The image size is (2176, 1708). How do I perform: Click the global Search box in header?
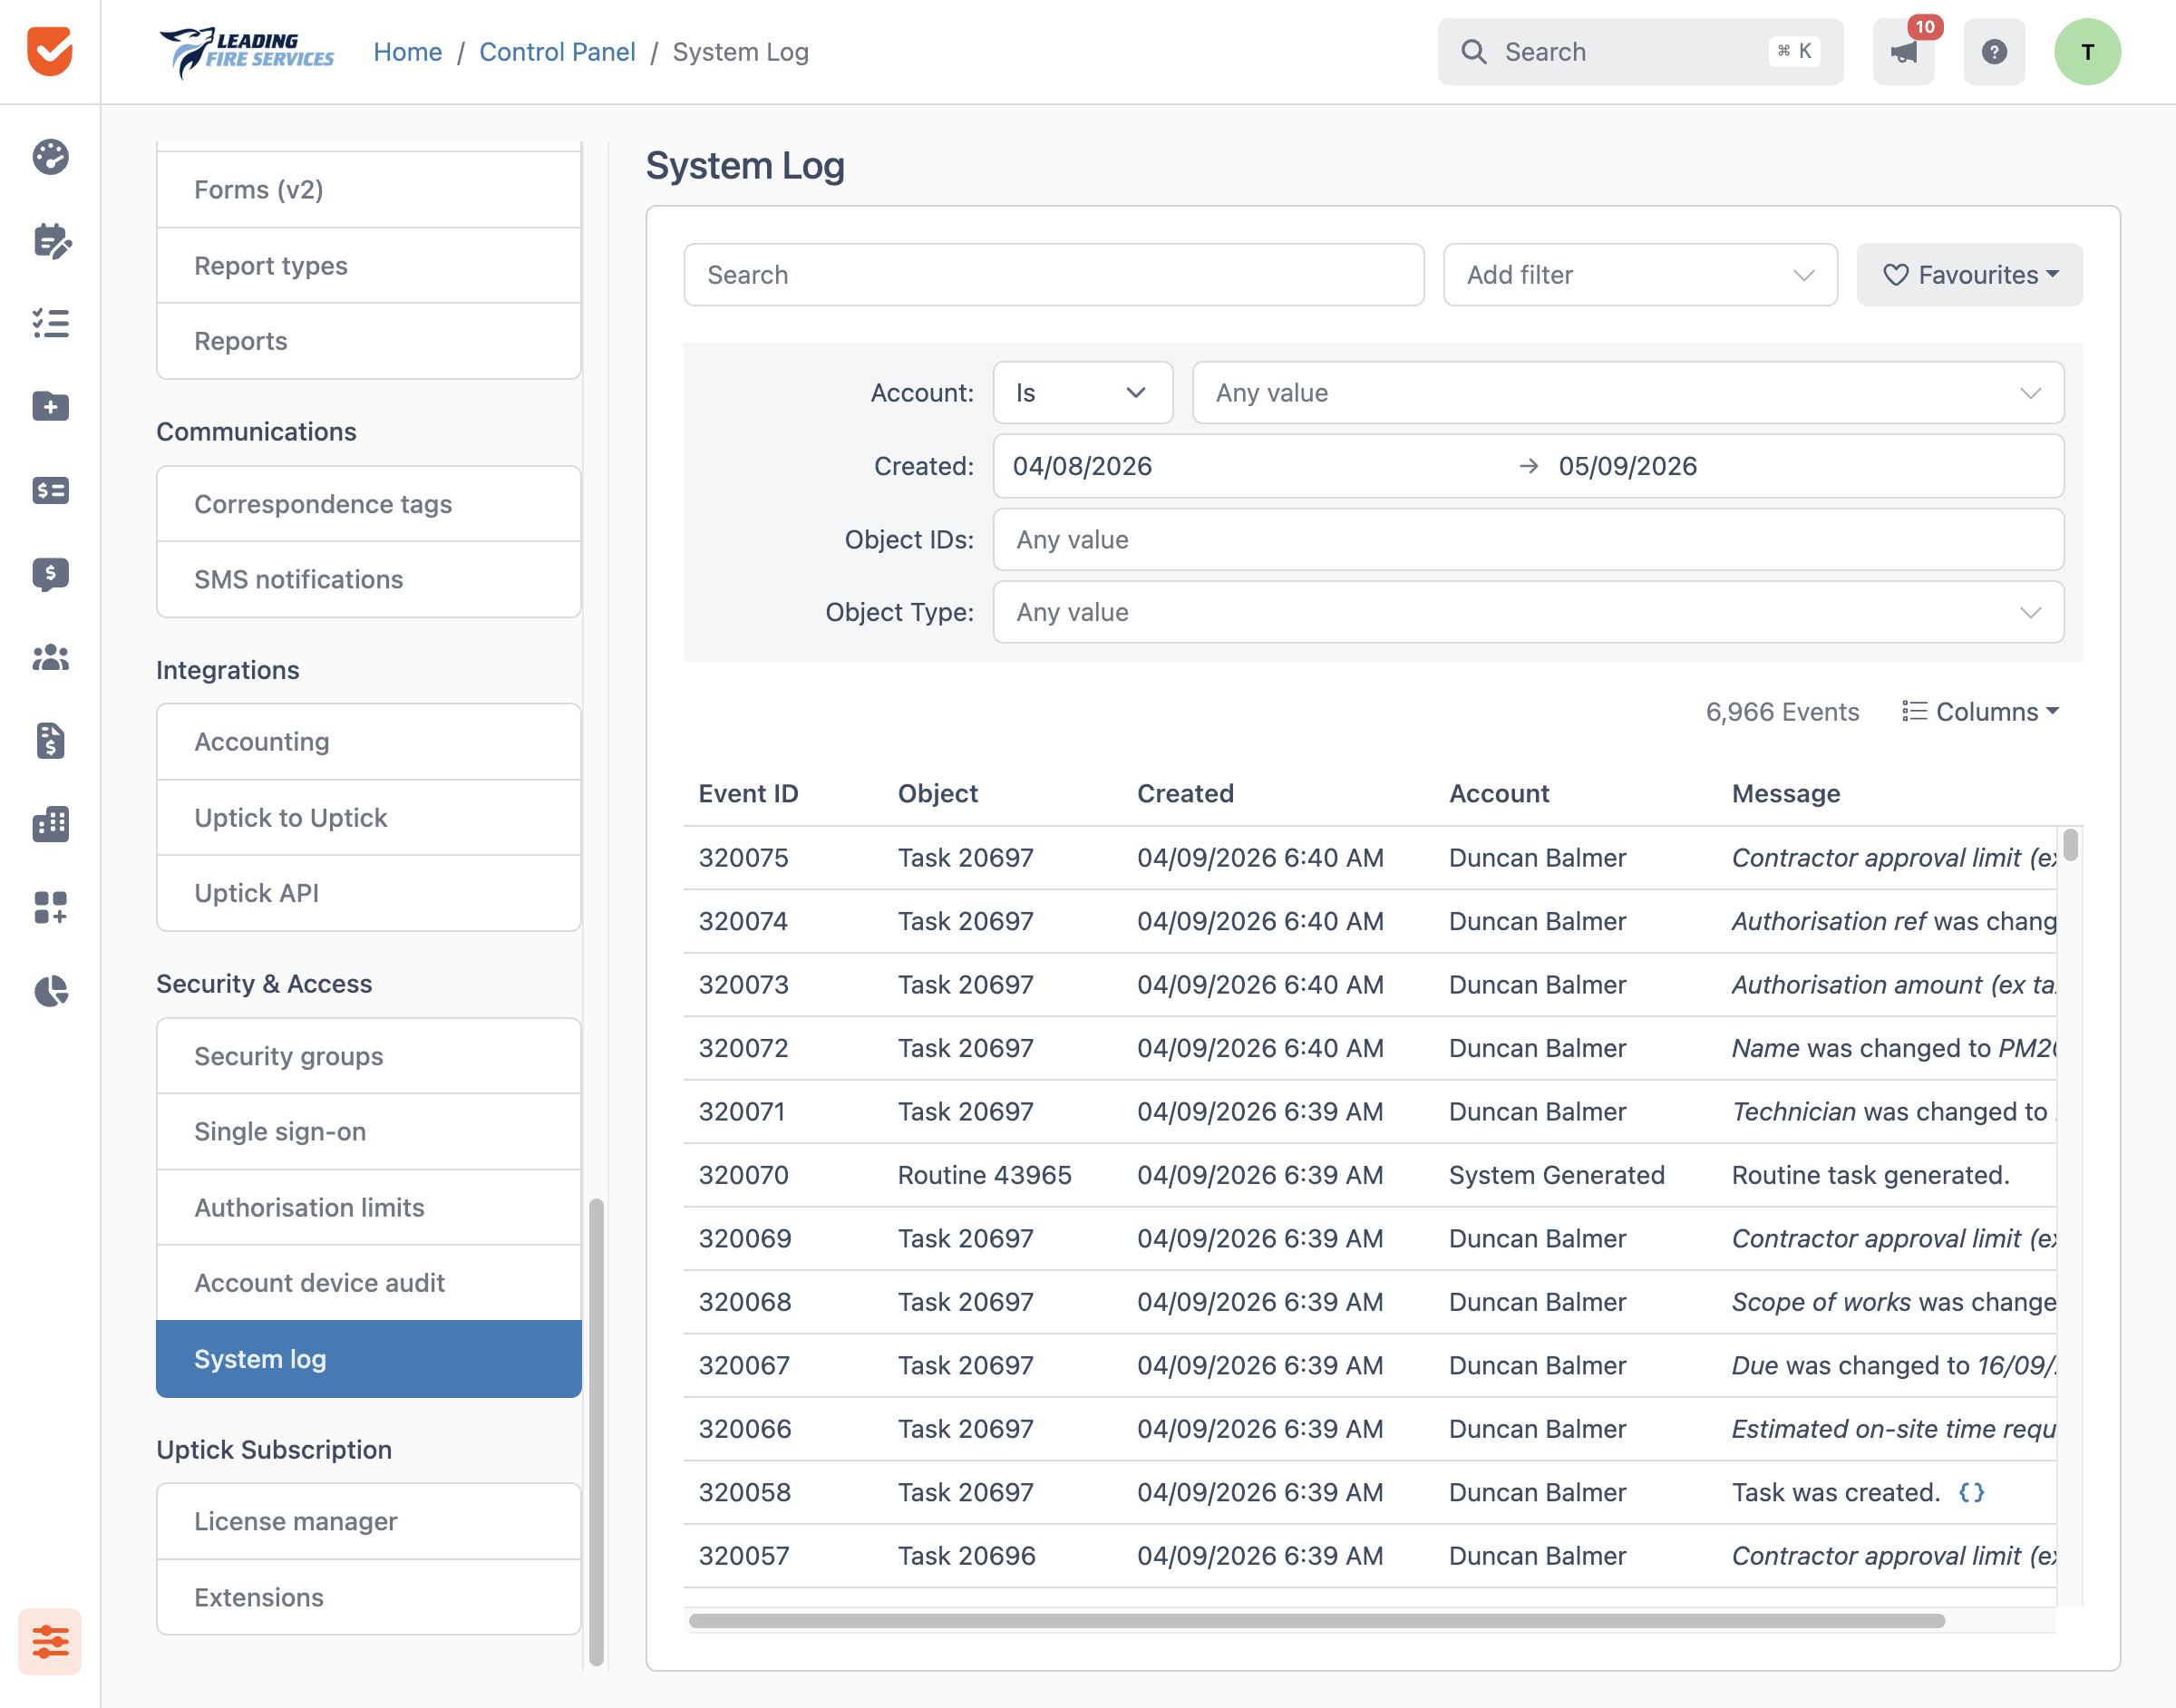click(1640, 51)
